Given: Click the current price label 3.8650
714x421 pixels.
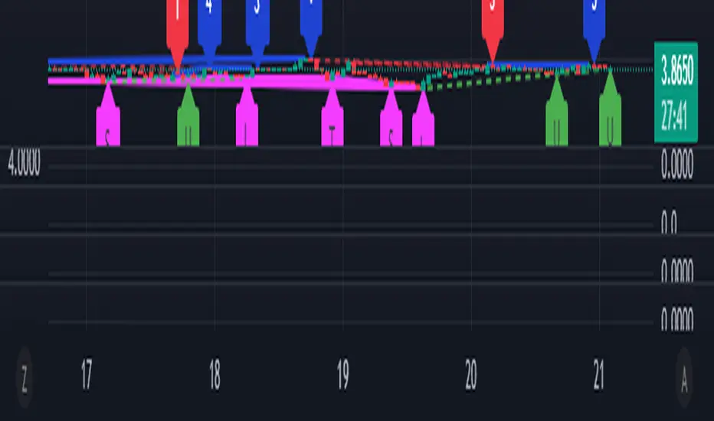Looking at the screenshot, I should 676,70.
